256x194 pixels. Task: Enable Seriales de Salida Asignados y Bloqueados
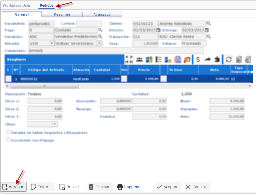8,133
